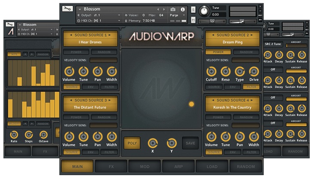Click the X knob below the pad
Viewport: 314px width, 179px height.
point(153,143)
